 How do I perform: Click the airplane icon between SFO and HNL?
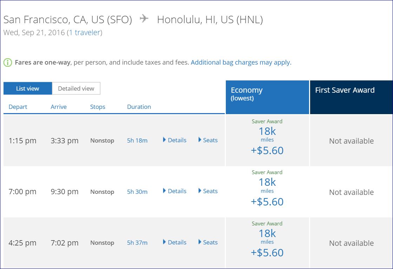coord(144,19)
